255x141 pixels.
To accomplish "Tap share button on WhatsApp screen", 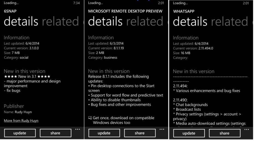I will pos(225,133).
